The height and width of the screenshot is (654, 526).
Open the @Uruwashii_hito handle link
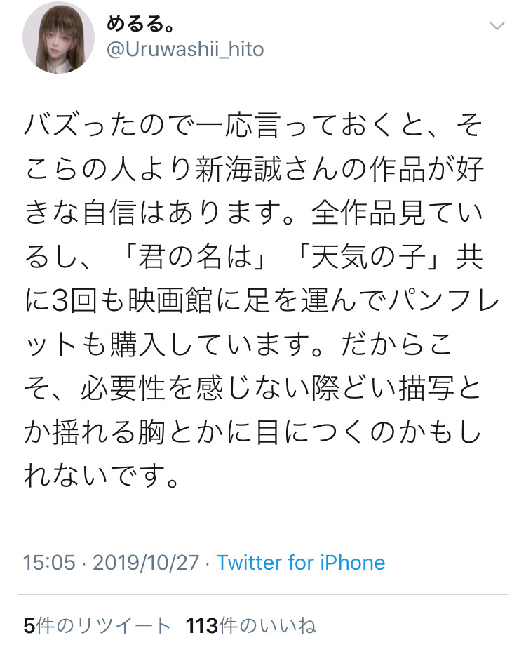click(185, 50)
